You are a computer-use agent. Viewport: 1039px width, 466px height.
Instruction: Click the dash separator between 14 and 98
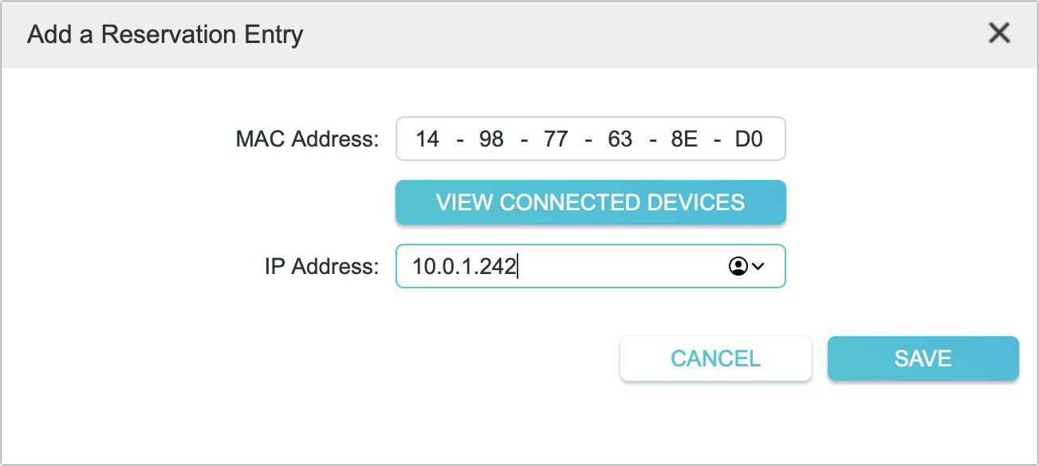pyautogui.click(x=459, y=139)
